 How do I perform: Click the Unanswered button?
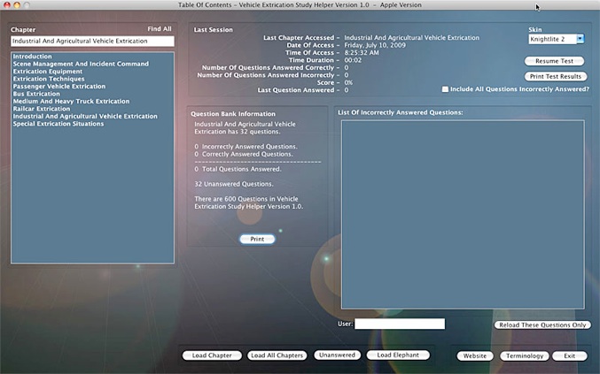(x=337, y=355)
